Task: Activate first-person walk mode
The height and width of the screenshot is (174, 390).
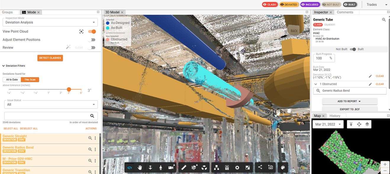Action: pos(161,168)
